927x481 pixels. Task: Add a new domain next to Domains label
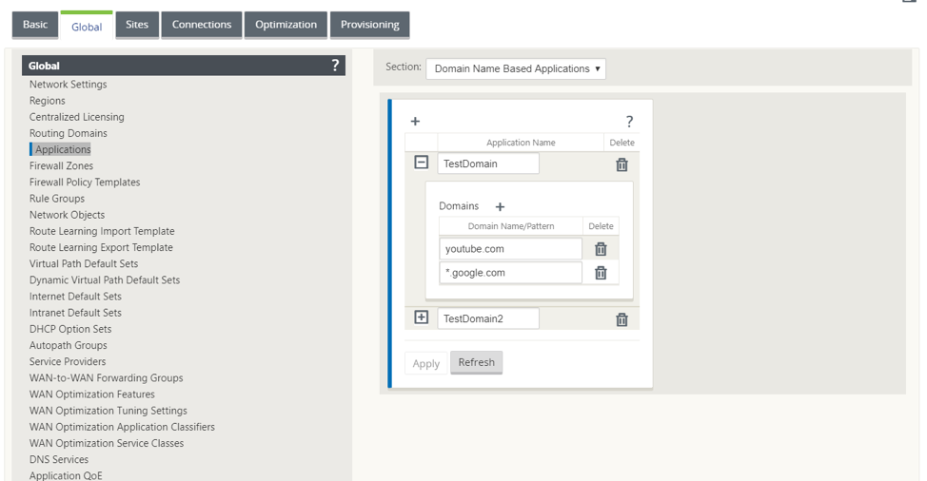(x=500, y=206)
